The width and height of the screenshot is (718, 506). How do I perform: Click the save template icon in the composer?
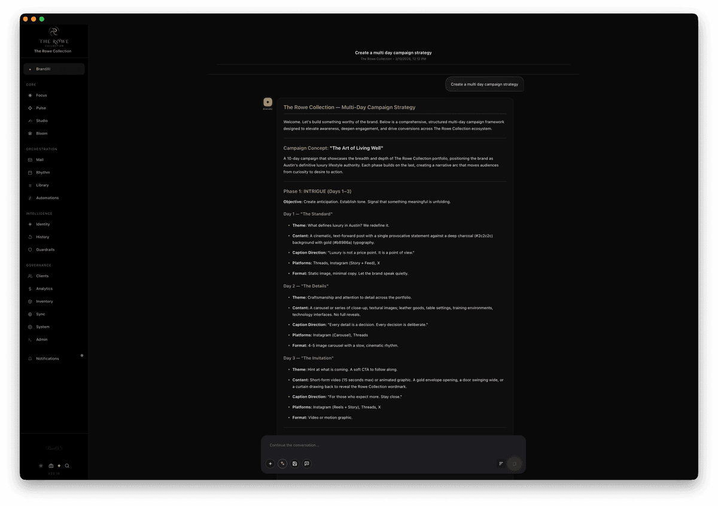pyautogui.click(x=294, y=464)
